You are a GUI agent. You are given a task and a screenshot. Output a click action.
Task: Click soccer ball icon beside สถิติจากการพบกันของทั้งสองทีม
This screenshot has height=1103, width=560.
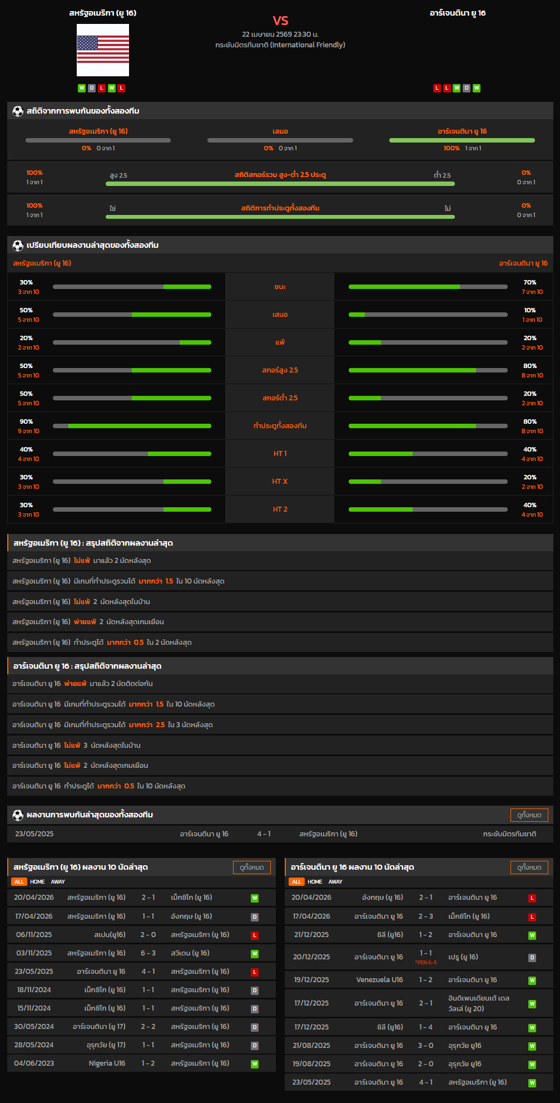point(18,111)
